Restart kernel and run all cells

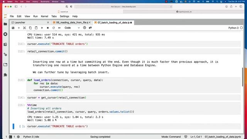59,28
